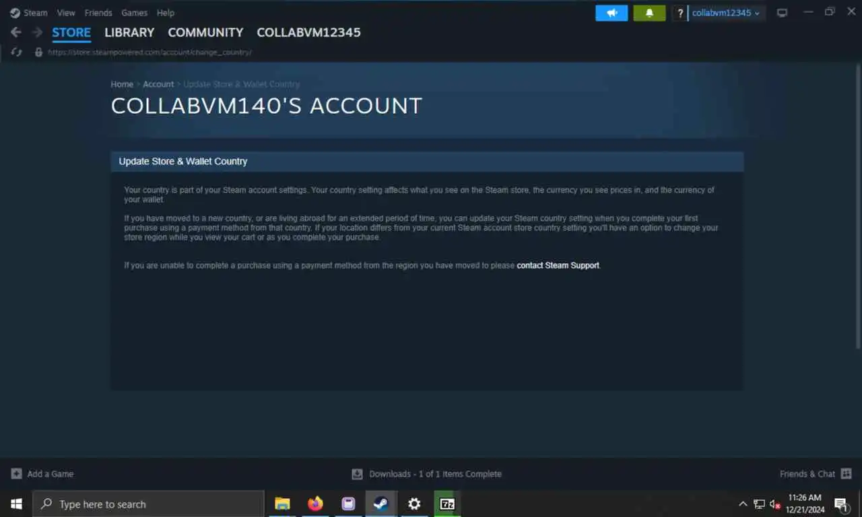
Task: Go to the Home breadcrumb link
Action: pos(122,84)
